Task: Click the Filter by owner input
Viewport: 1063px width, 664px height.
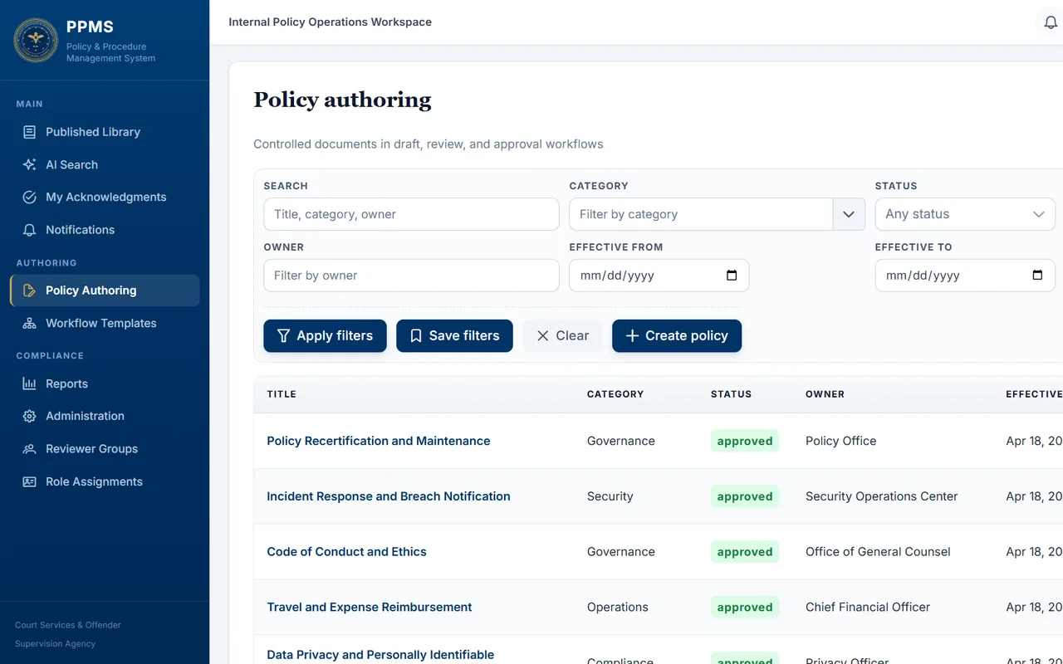Action: [411, 276]
